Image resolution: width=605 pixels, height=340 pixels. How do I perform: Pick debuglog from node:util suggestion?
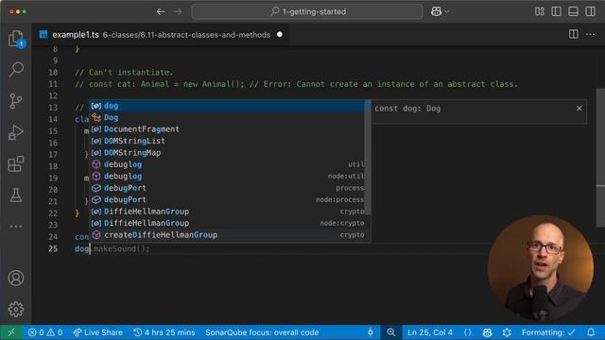tap(228, 177)
